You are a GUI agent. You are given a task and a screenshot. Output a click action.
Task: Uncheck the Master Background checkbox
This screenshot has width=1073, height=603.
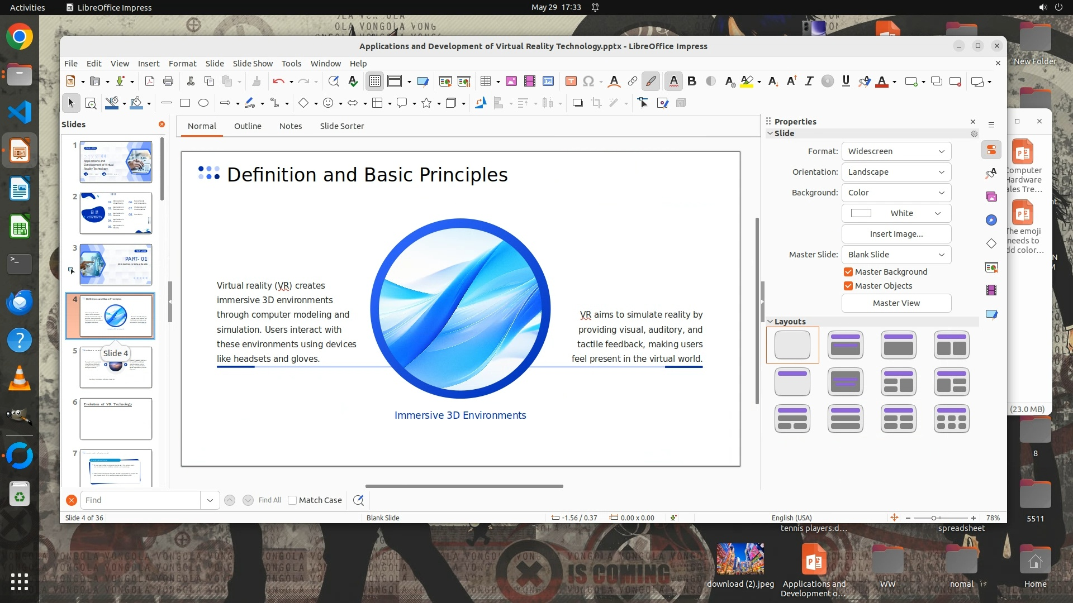pos(848,272)
